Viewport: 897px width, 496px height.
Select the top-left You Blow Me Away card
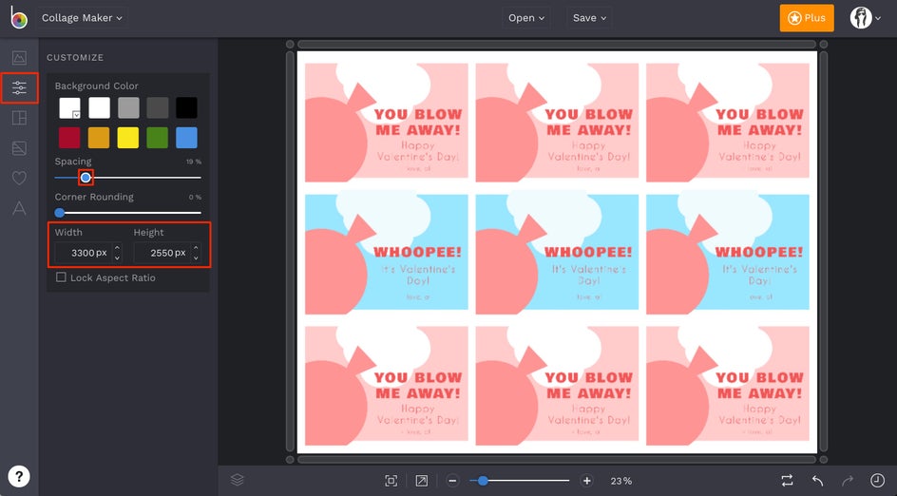(386, 123)
